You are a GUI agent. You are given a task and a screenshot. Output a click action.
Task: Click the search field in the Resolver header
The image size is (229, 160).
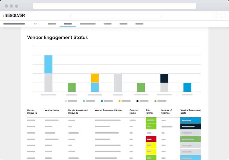116,15
